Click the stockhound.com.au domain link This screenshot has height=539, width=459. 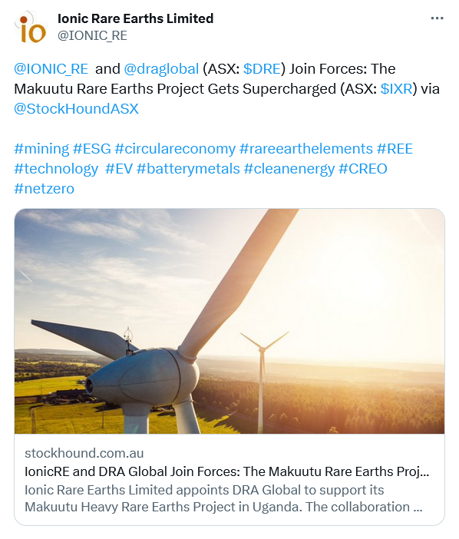[84, 453]
